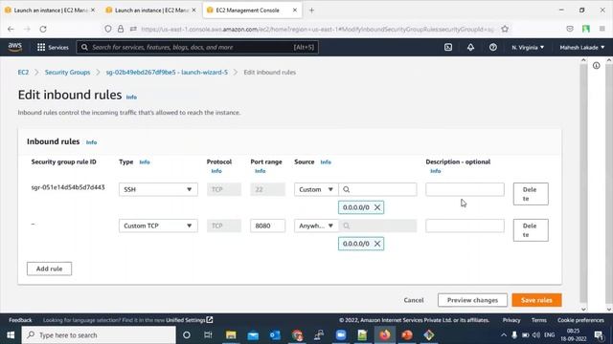Click the SSH rule description field
The image size is (613, 344).
coord(465,189)
